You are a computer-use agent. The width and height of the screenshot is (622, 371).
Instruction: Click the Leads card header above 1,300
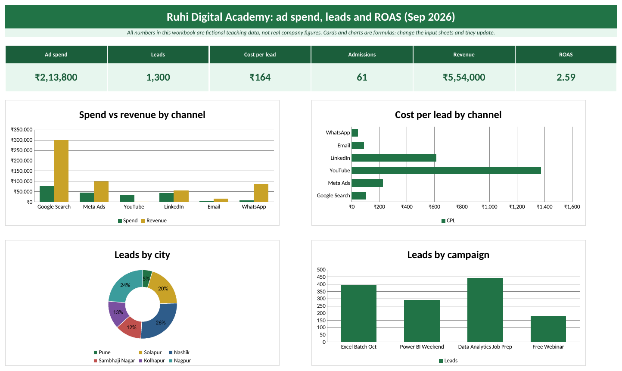pos(158,55)
